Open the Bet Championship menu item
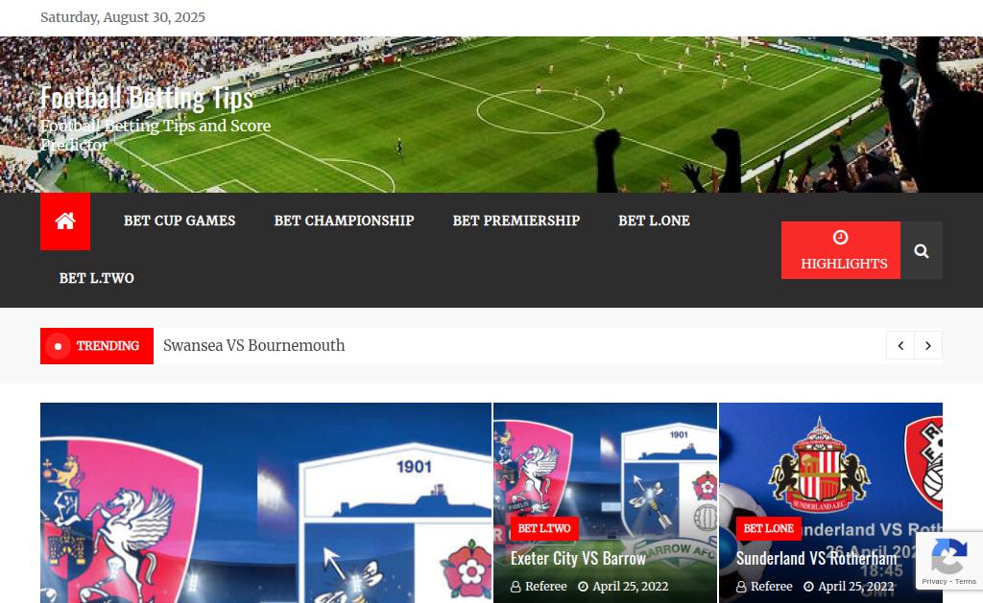 (345, 221)
